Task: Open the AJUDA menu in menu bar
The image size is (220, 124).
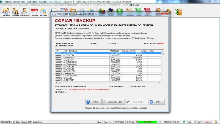Action: [125, 5]
